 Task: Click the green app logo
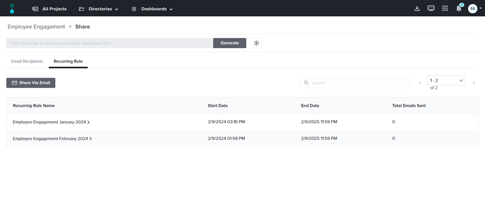pyautogui.click(x=12, y=8)
